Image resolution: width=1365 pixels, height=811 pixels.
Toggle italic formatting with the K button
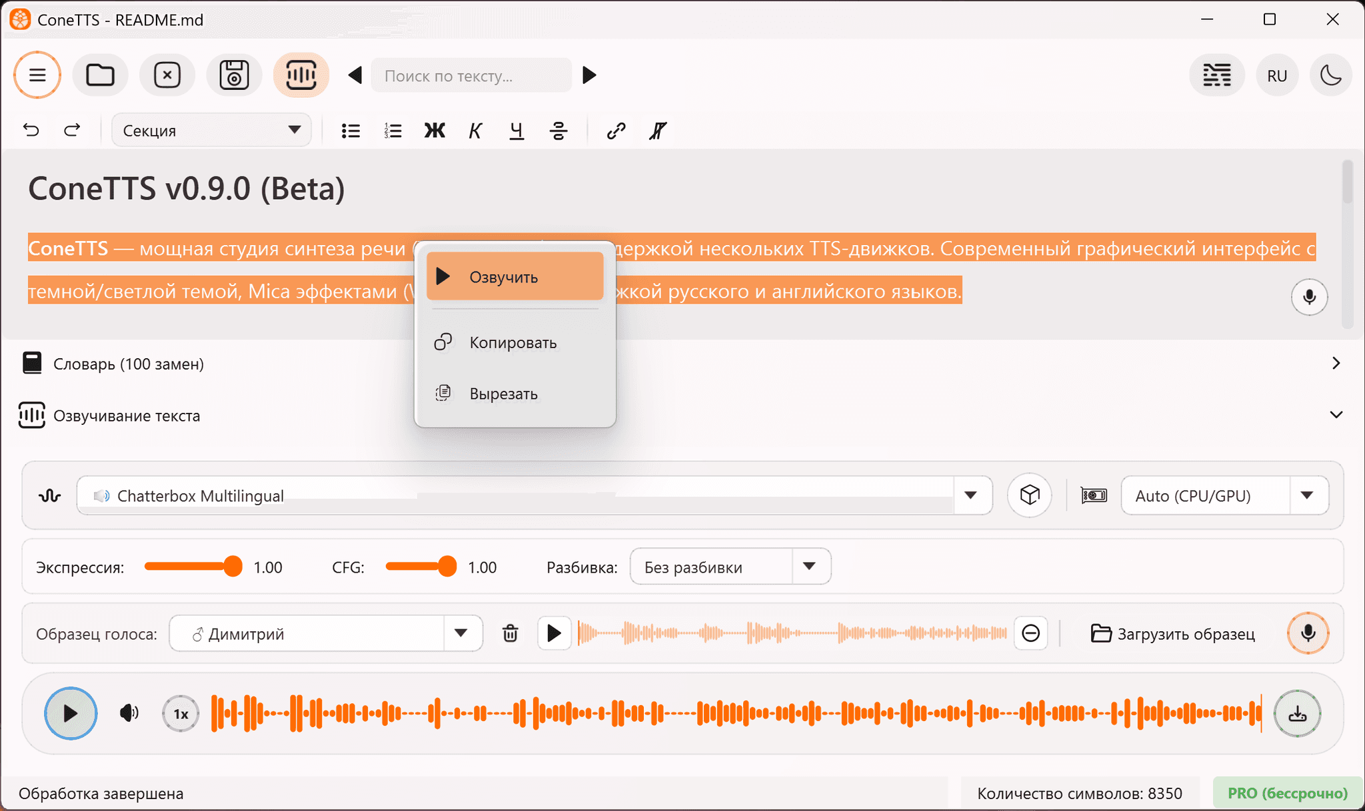pyautogui.click(x=475, y=130)
